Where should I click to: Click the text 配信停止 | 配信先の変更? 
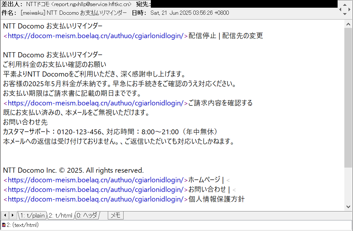pyautogui.click(x=226, y=36)
